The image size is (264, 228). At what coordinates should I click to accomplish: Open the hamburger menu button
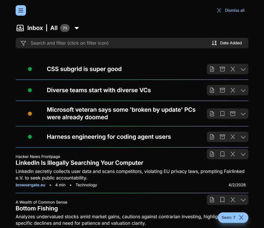21,10
